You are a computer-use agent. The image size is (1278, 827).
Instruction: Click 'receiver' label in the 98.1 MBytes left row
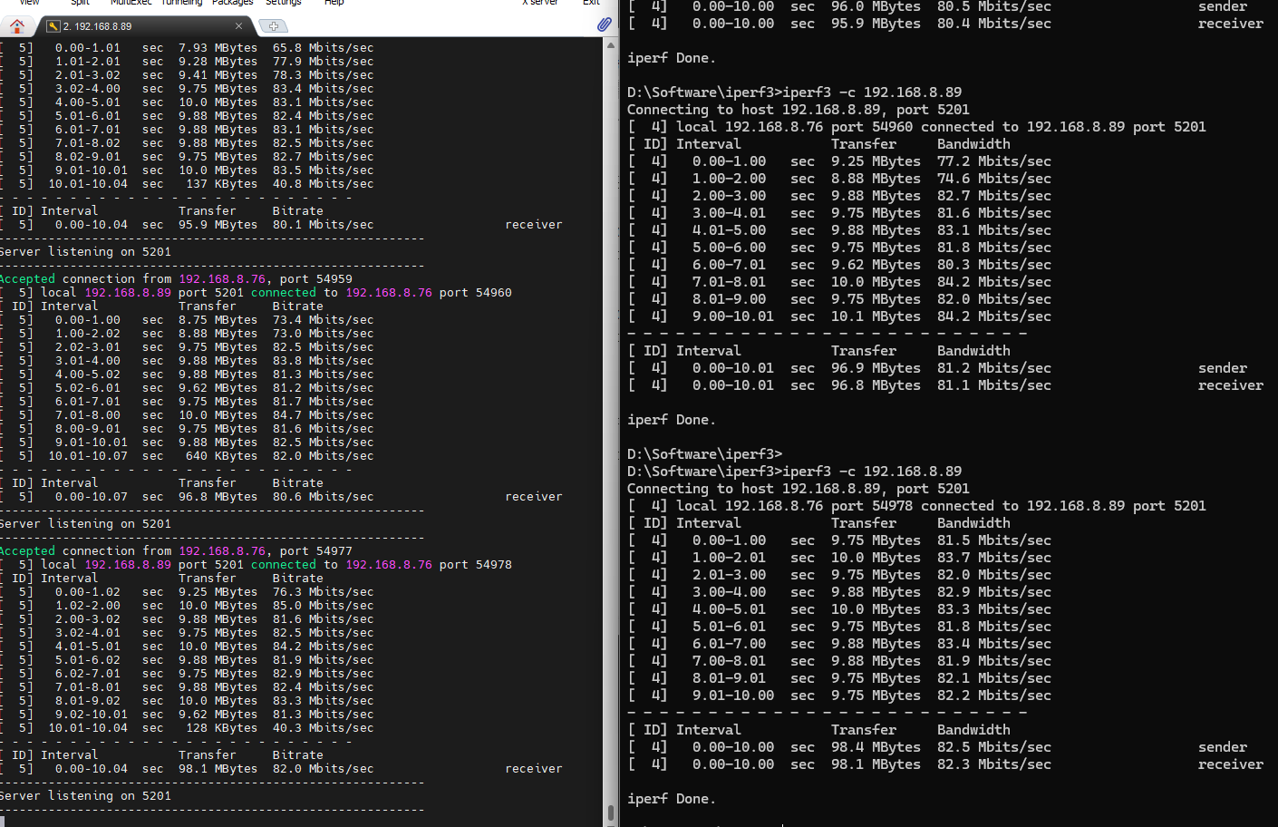[x=534, y=768]
